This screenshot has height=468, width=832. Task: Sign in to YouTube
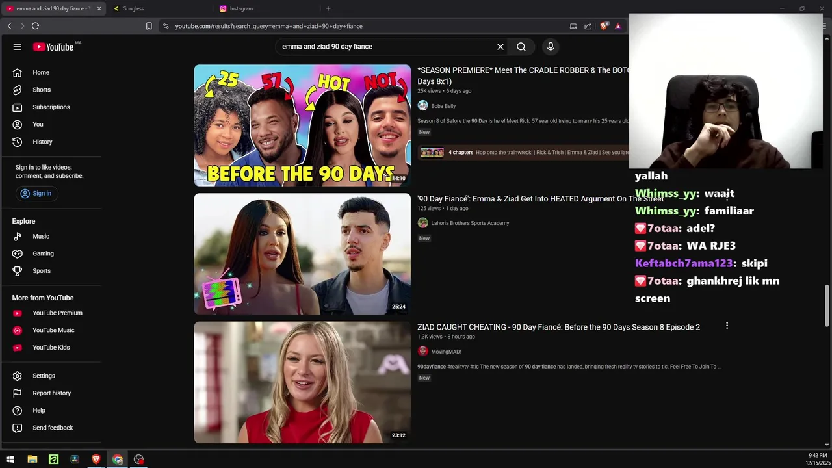coord(36,194)
